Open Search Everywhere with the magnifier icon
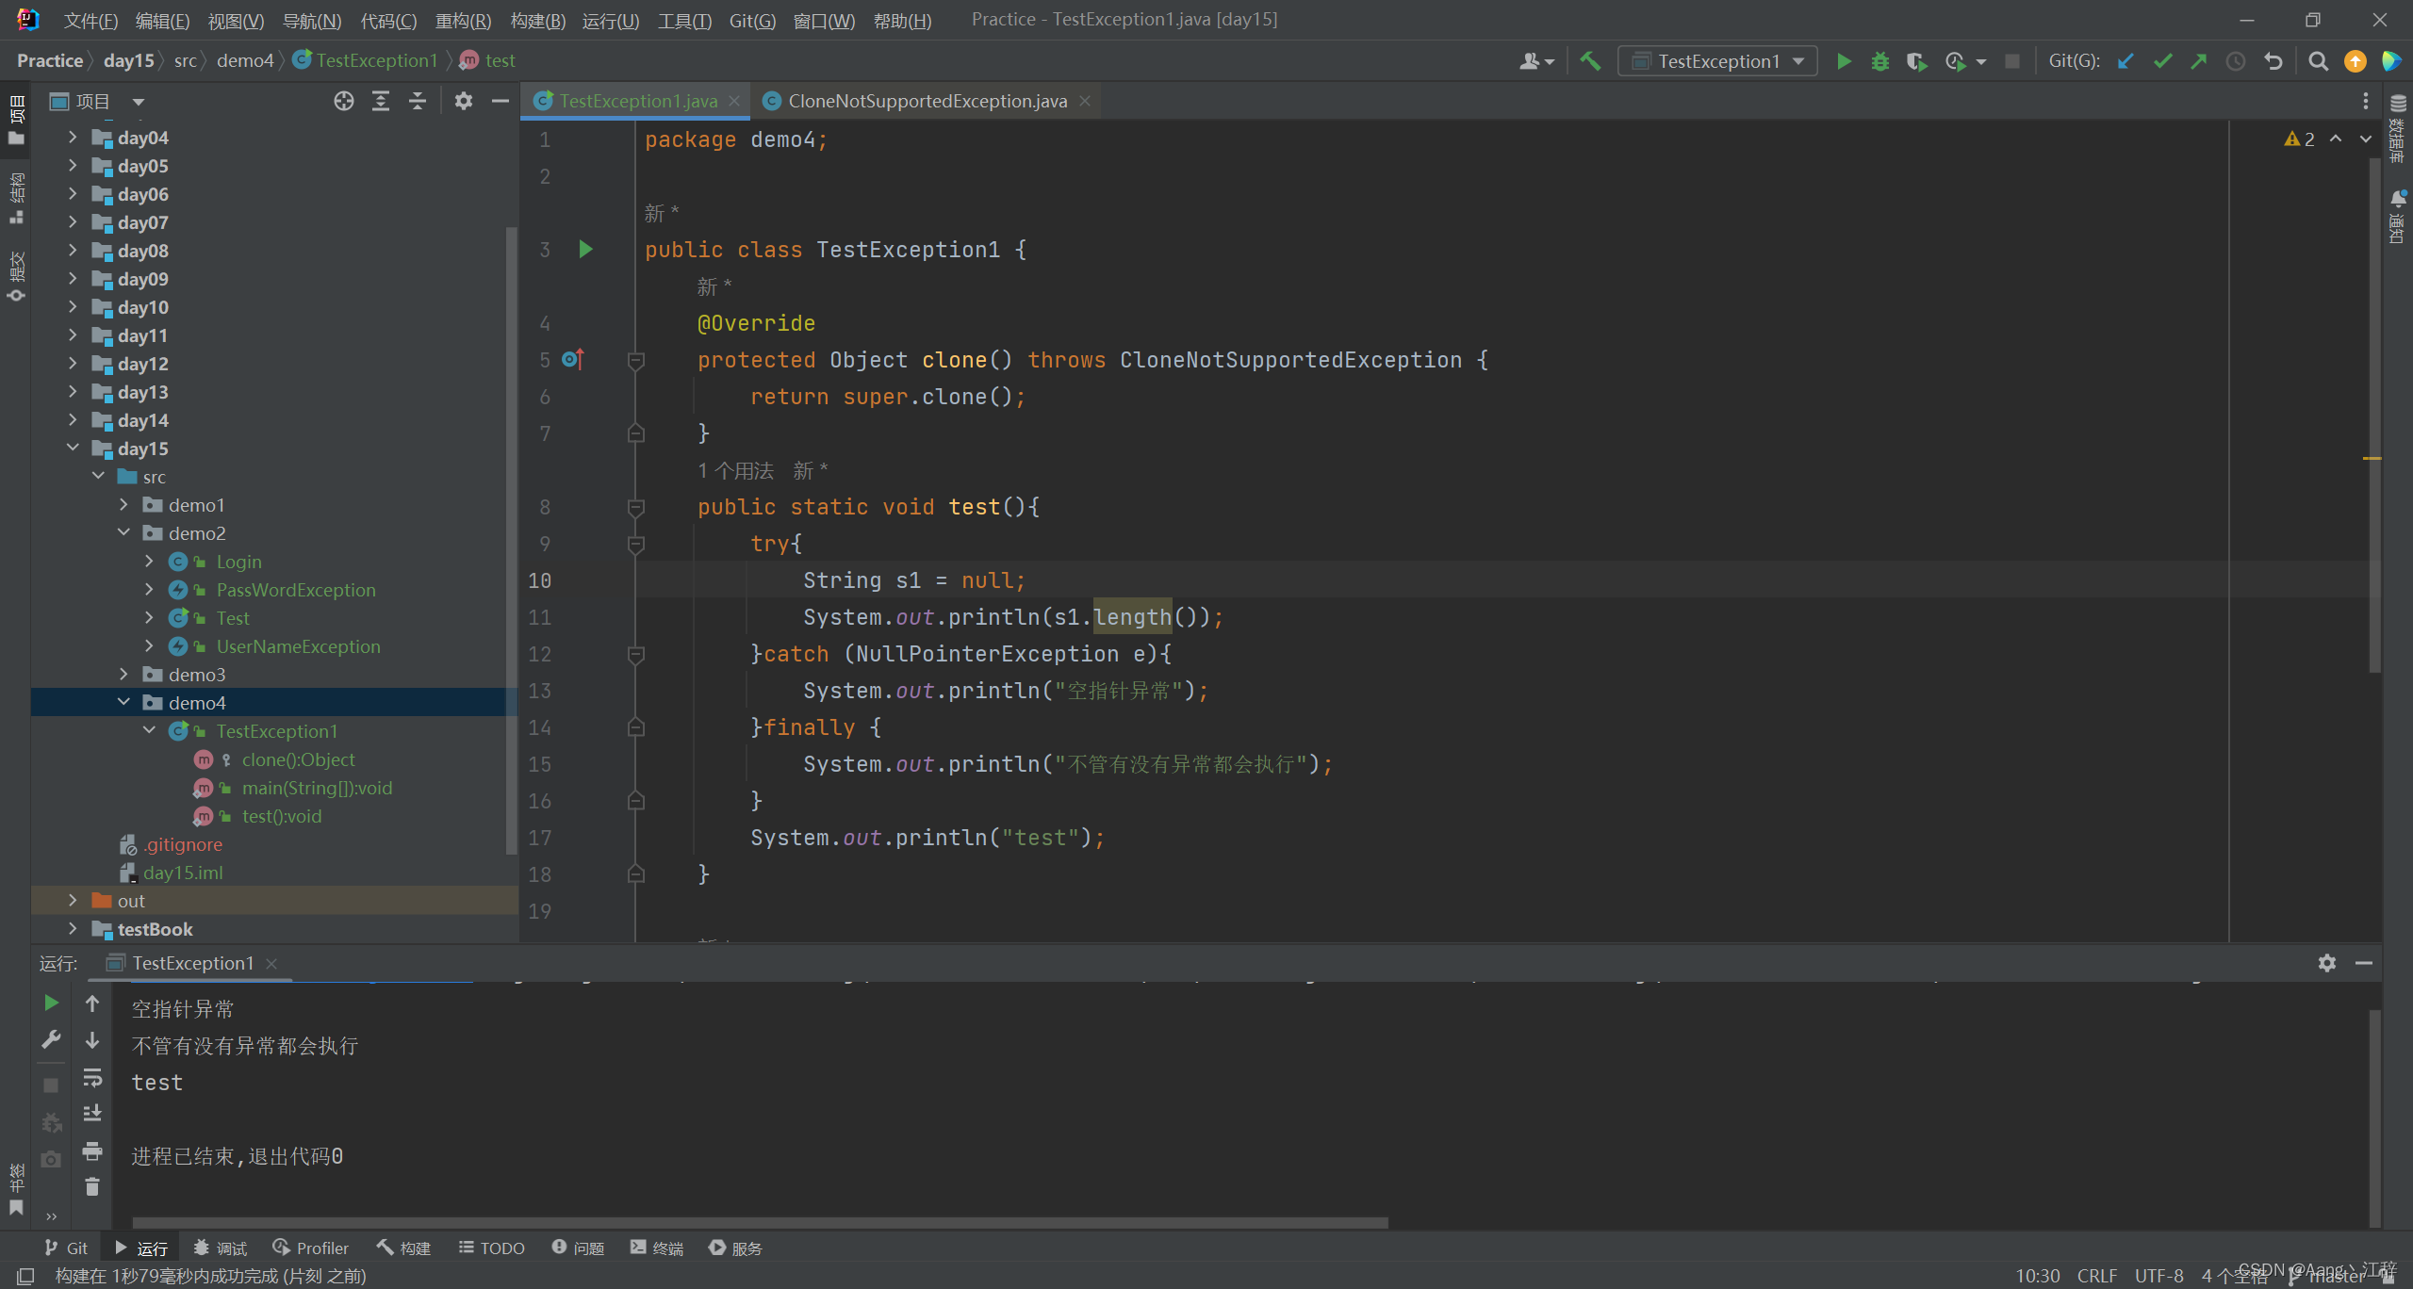Screen dimensions: 2413x1289 pyautogui.click(x=2319, y=60)
